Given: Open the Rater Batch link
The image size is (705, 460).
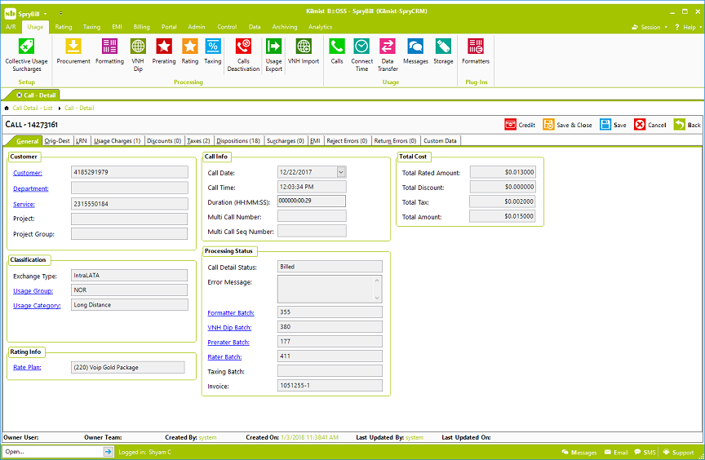Looking at the screenshot, I should pyautogui.click(x=224, y=357).
